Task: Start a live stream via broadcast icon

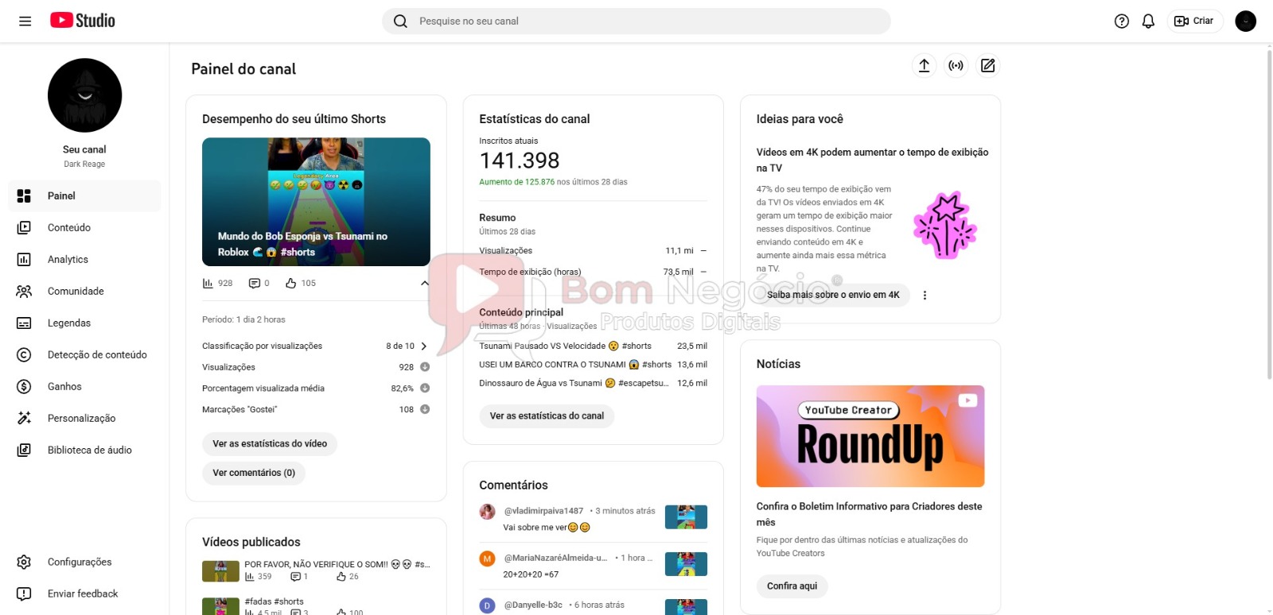Action: click(x=956, y=66)
